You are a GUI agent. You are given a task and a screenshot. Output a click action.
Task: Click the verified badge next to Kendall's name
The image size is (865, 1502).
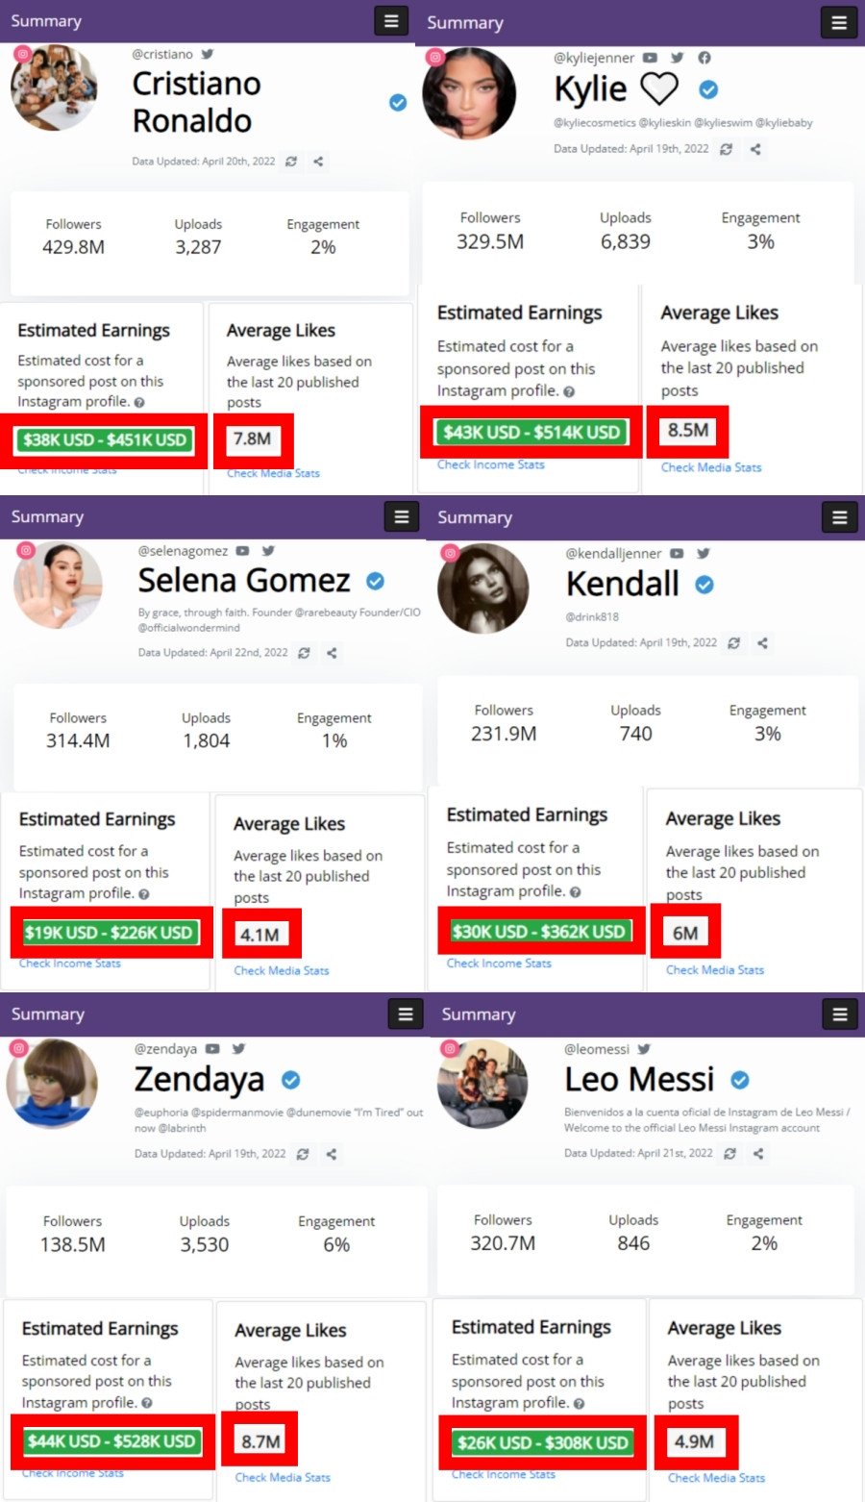pyautogui.click(x=704, y=585)
